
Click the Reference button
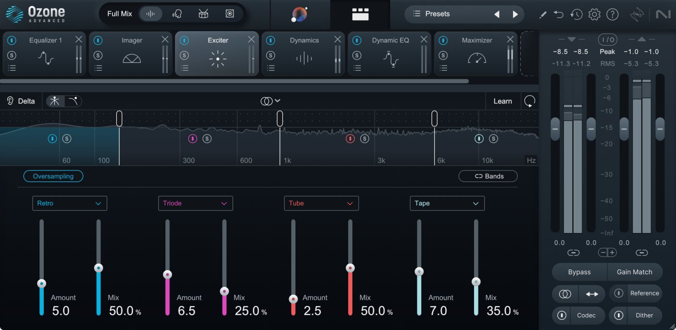pyautogui.click(x=644, y=293)
